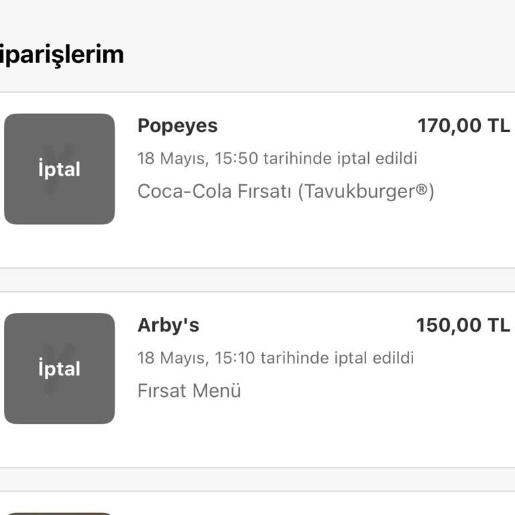Open the cancelled Popeyes order thumbnail

[x=59, y=169]
